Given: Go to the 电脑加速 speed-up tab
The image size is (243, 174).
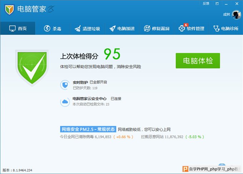Looking at the screenshot, I should pyautogui.click(x=122, y=28).
